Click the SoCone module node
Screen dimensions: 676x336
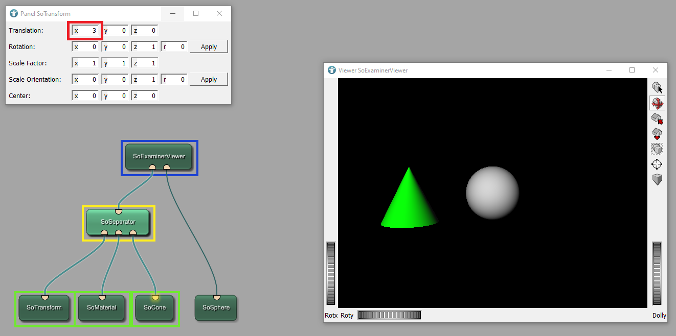155,308
